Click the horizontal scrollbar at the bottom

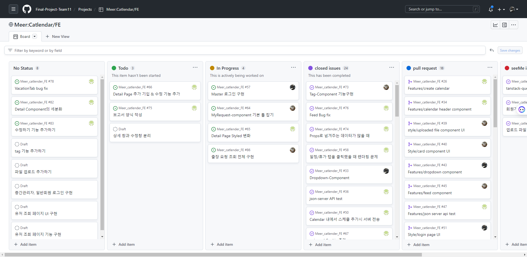(x=213, y=255)
